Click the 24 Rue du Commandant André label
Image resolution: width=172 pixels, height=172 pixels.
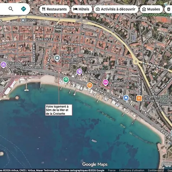tap(76, 57)
